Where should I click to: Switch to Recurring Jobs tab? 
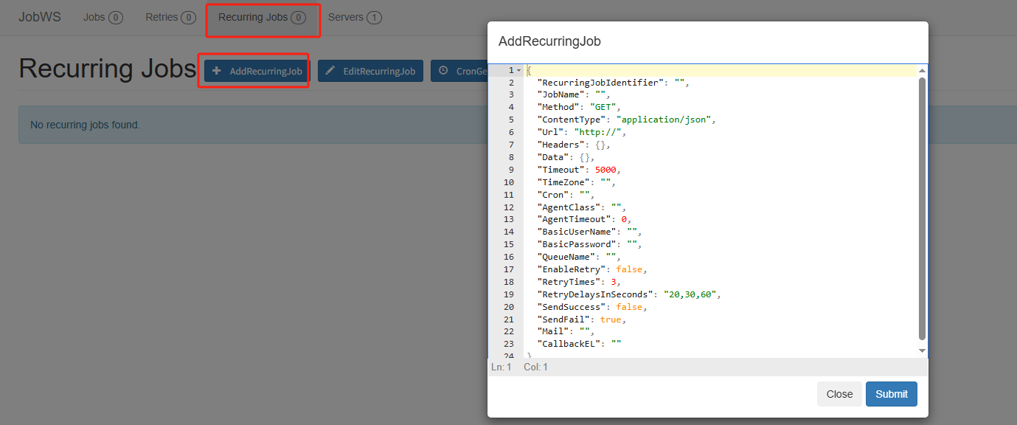coord(262,17)
